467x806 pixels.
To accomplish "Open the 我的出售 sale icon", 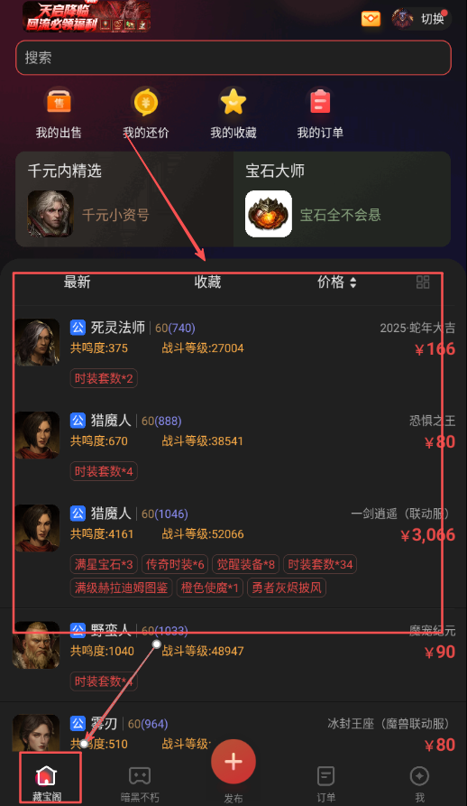I will point(59,102).
